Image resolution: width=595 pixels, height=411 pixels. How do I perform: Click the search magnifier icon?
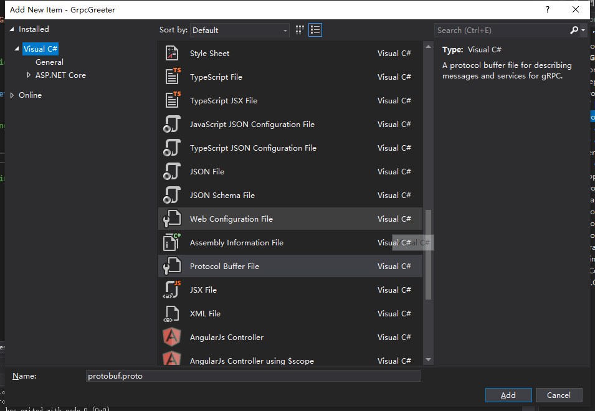(x=574, y=30)
